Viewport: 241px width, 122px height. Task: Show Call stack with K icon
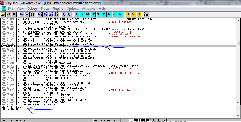pyautogui.click(x=120, y=14)
